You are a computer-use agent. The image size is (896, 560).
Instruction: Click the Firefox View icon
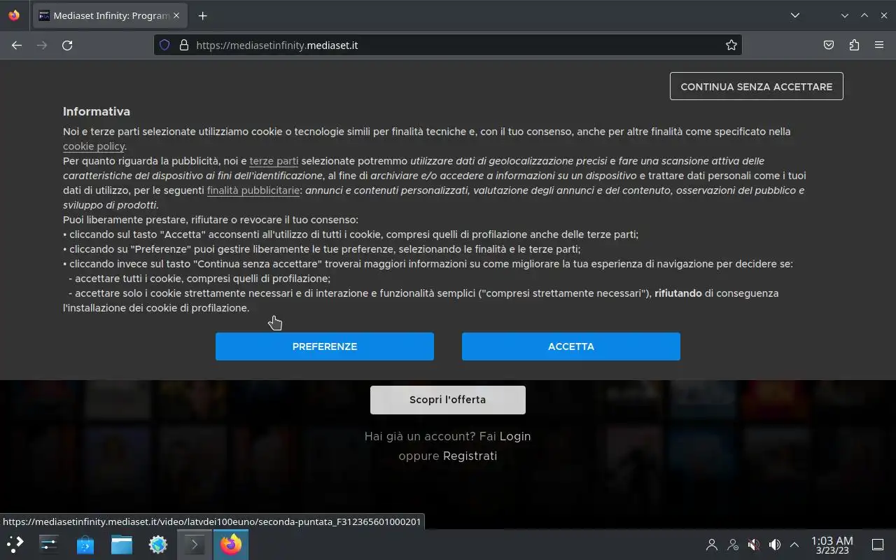[14, 15]
